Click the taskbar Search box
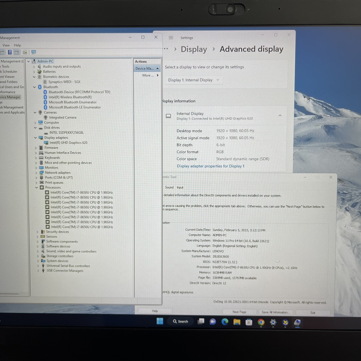This screenshot has height=361, width=361. [181, 321]
